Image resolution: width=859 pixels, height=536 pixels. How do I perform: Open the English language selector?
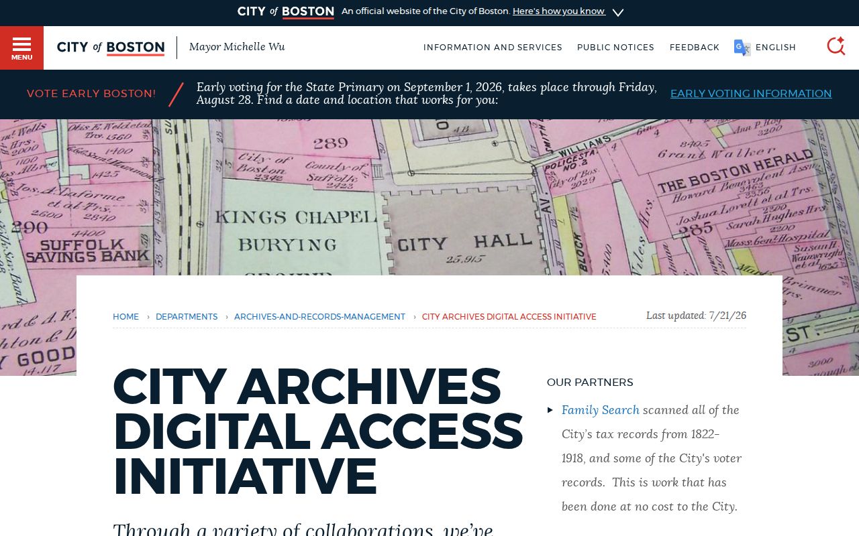(x=776, y=48)
